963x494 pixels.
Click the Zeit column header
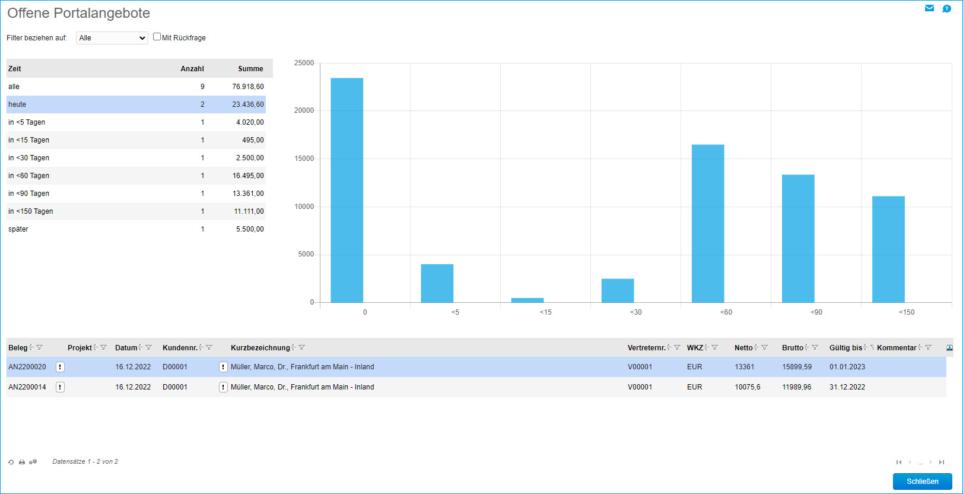pos(15,69)
